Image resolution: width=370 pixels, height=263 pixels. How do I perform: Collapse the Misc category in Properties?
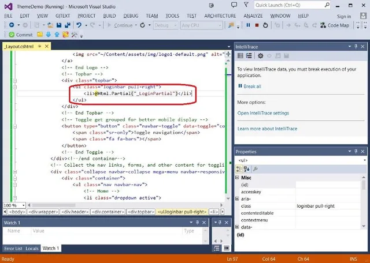(x=237, y=178)
